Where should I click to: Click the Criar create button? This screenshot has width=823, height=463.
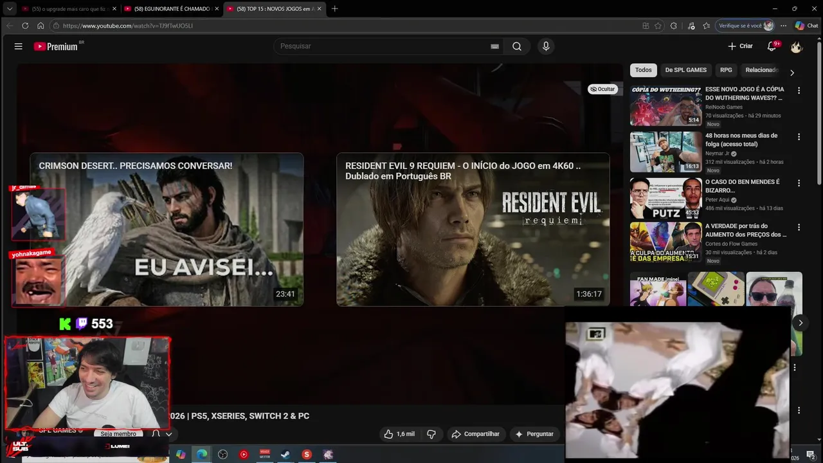740,46
